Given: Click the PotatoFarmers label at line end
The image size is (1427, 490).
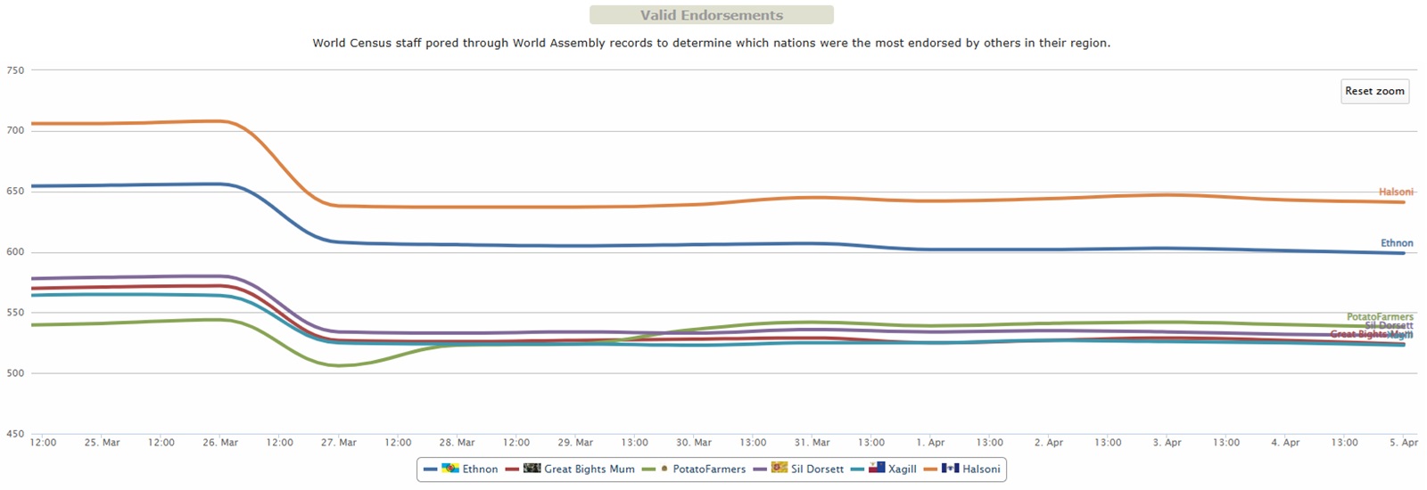Looking at the screenshot, I should click(1380, 317).
